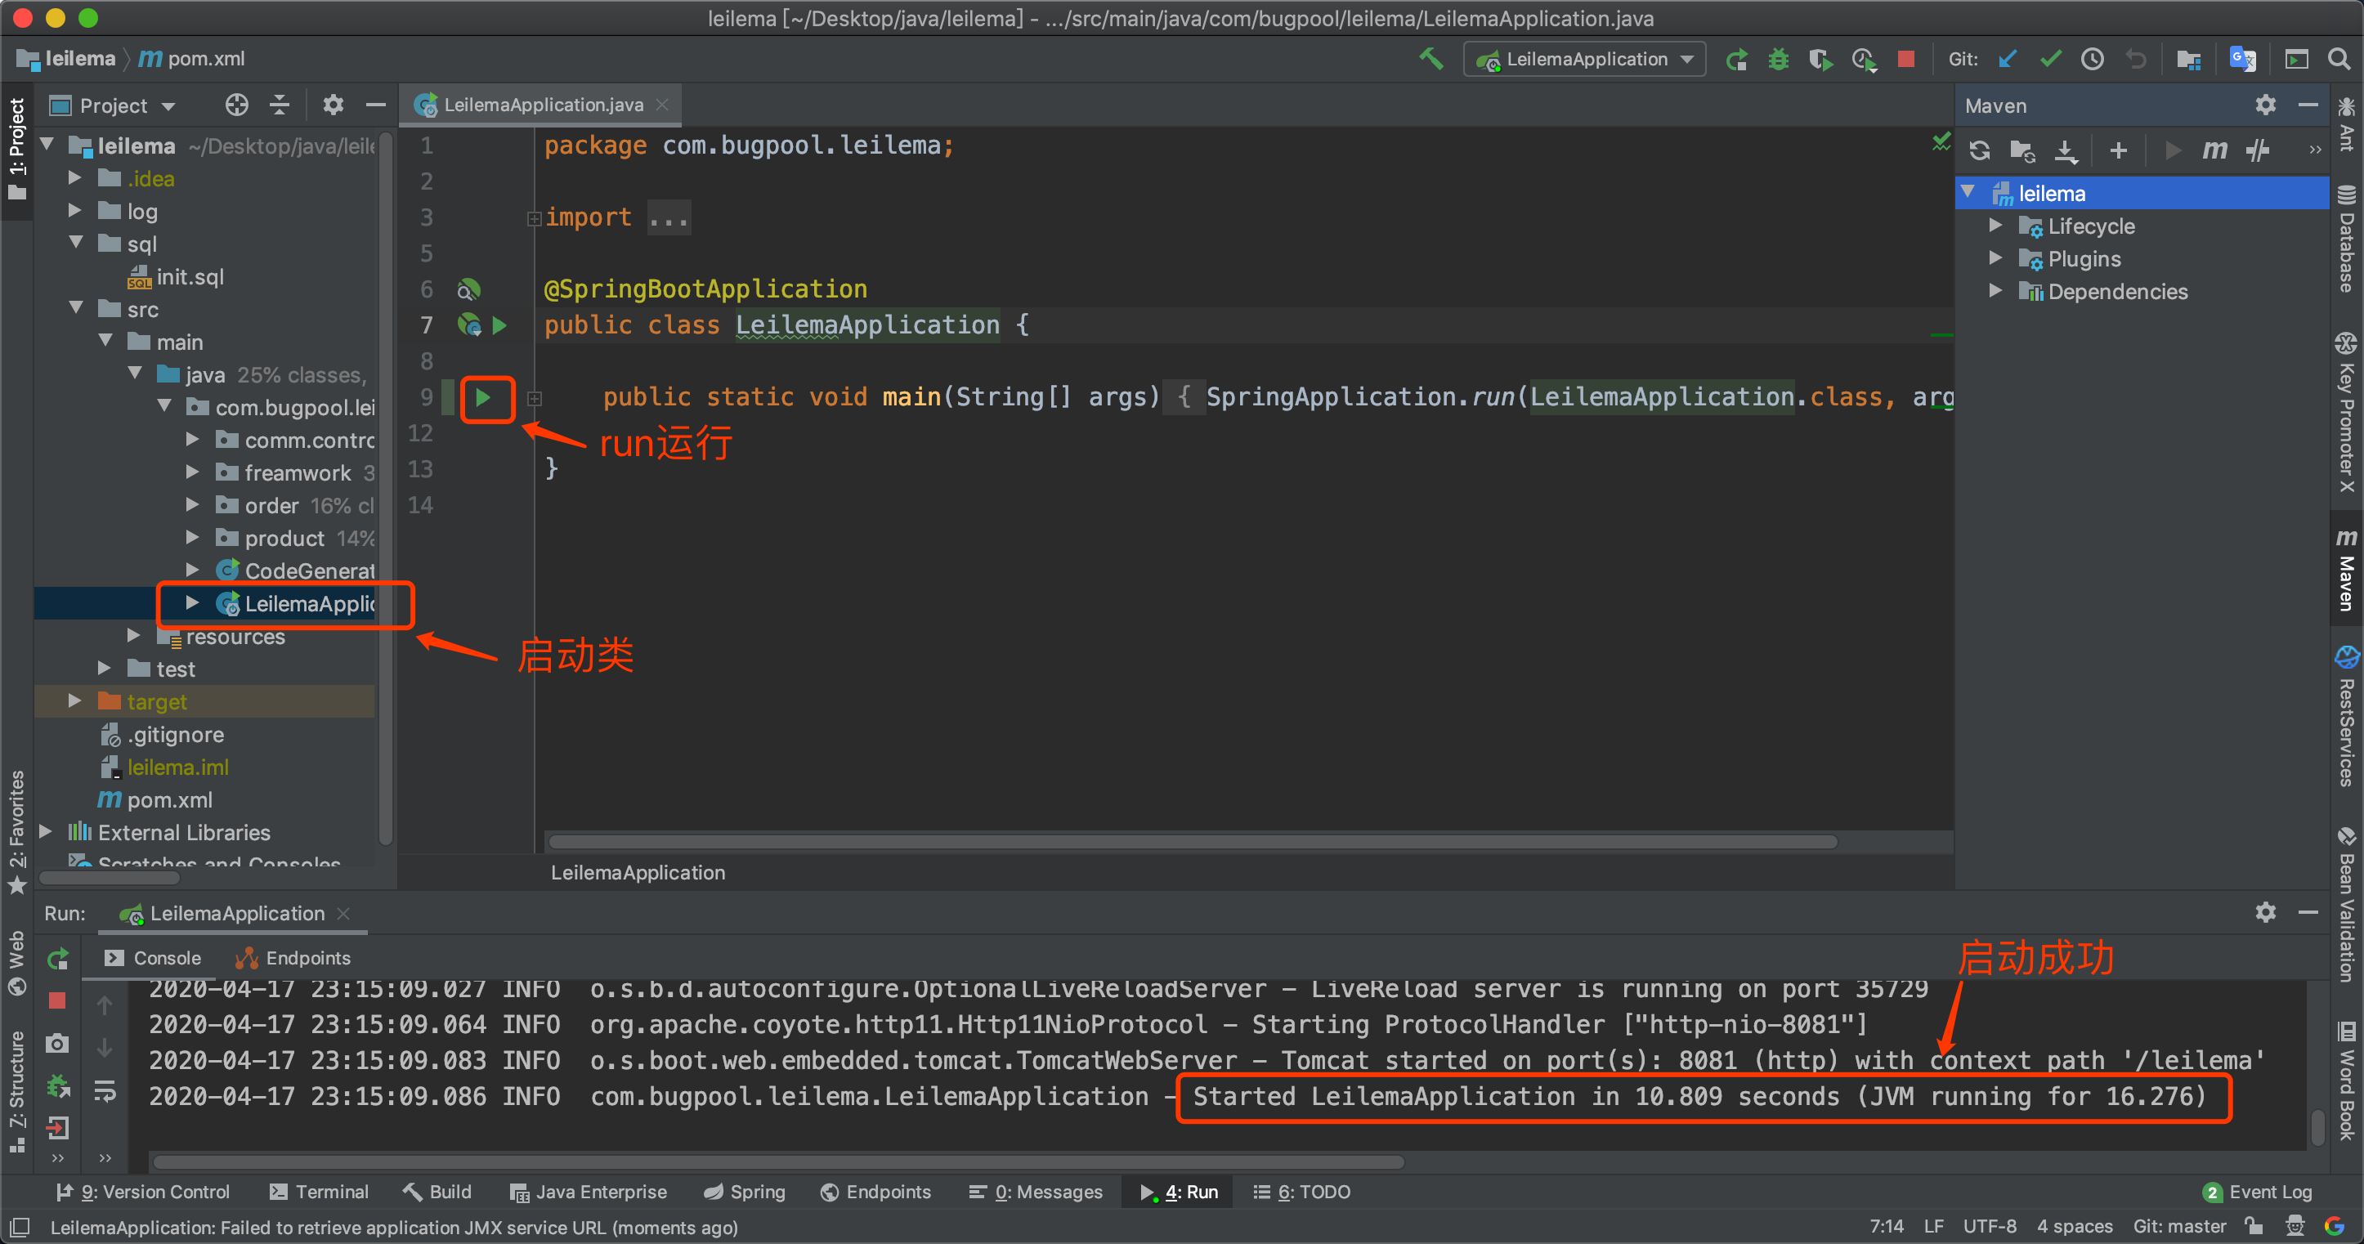Expand the Lifecycle node in Maven panel
This screenshot has width=2364, height=1244.
coord(1995,226)
